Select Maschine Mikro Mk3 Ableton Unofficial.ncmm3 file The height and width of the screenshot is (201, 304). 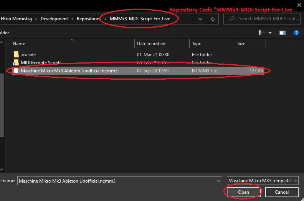tap(138, 71)
